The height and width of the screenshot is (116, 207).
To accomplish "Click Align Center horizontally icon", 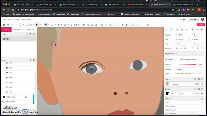I will point(182,30).
